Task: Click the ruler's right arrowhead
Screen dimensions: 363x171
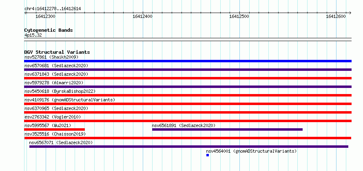Action: coord(350,13)
